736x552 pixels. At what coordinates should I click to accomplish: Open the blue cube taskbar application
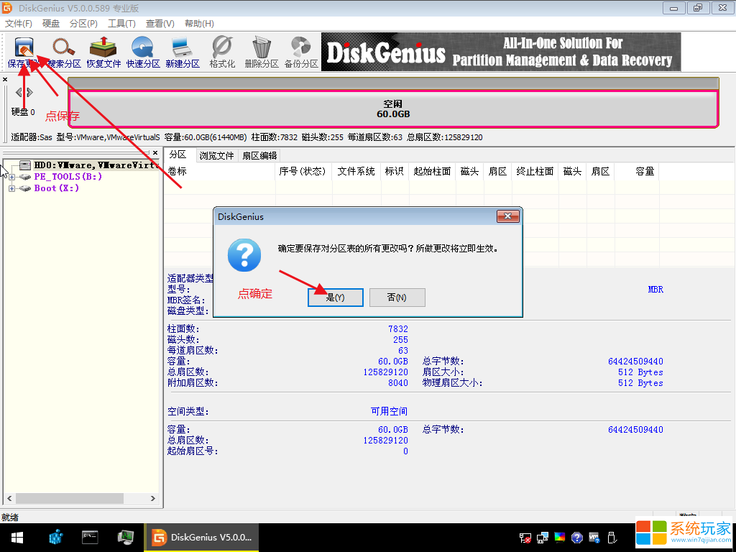click(x=56, y=537)
